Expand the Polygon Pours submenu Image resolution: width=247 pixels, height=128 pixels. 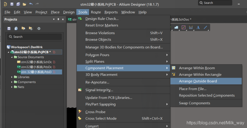pyautogui.click(x=123, y=55)
